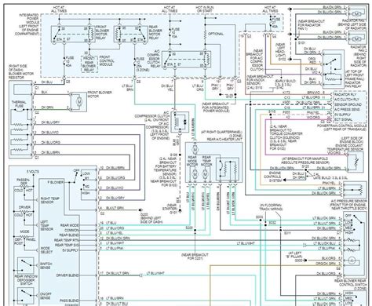This screenshot has height=306, width=372.
Task: Click the 'REAR WINDOW DEFOGGER SWITCH' label
Action: tap(26, 280)
